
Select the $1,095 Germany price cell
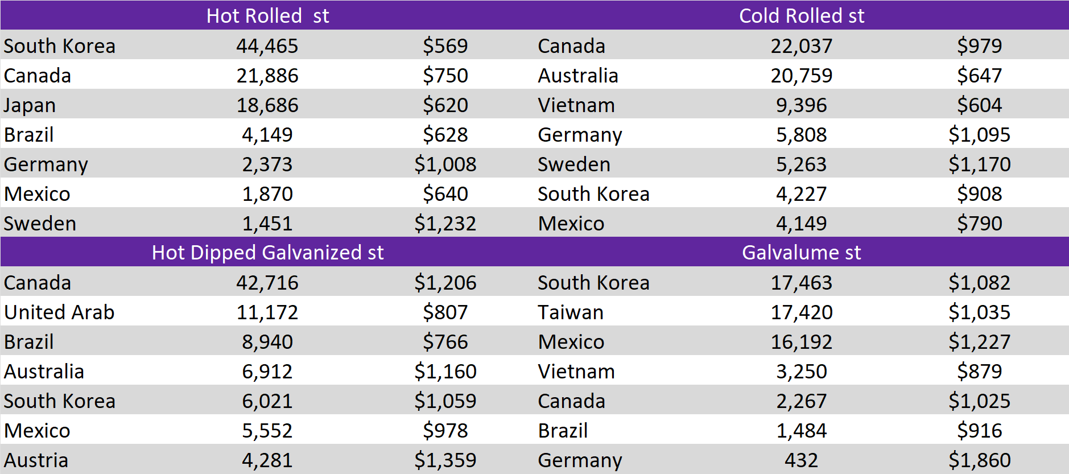(979, 134)
